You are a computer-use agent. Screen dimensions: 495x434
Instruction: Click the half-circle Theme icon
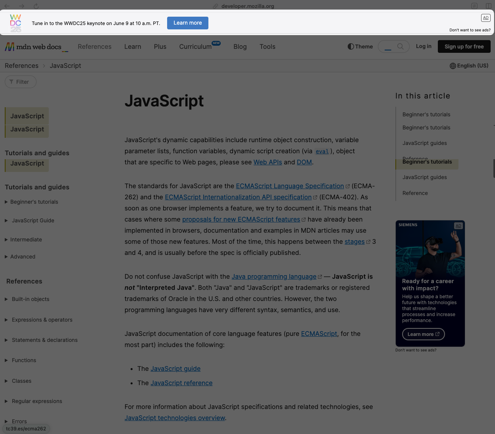coord(351,46)
